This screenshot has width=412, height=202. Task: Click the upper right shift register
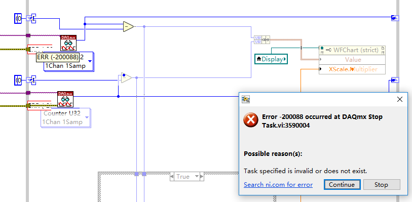click(395, 18)
